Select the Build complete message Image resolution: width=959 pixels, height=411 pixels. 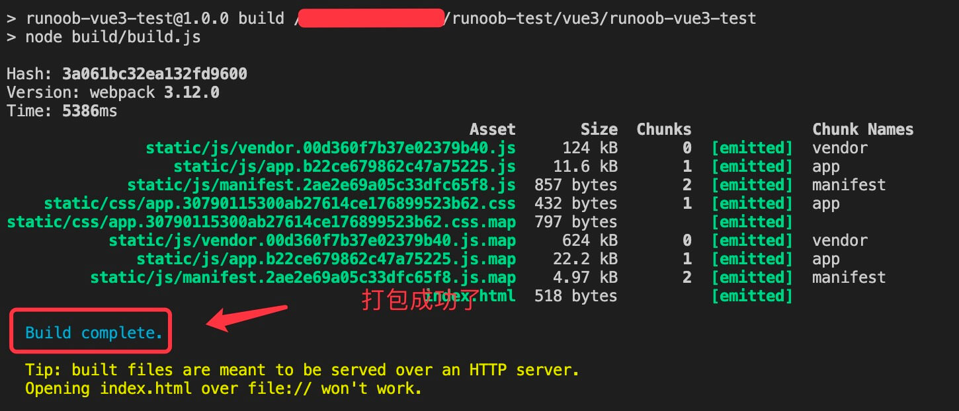pos(91,332)
